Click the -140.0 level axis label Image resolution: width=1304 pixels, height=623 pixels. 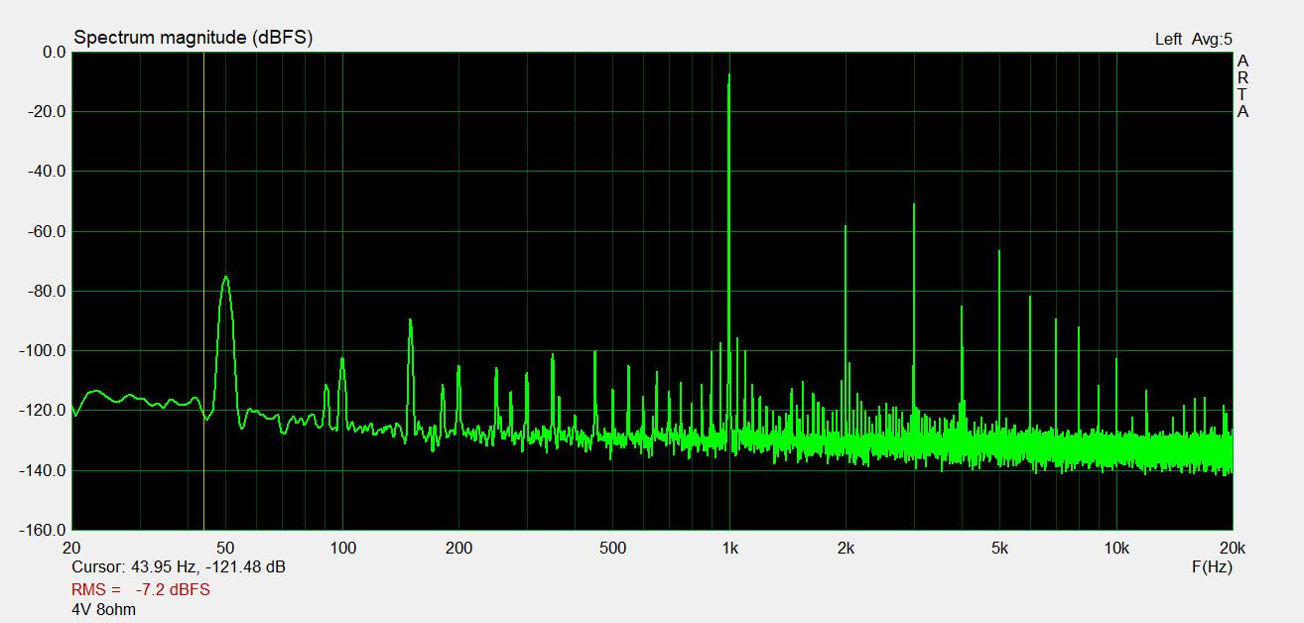click(x=44, y=470)
